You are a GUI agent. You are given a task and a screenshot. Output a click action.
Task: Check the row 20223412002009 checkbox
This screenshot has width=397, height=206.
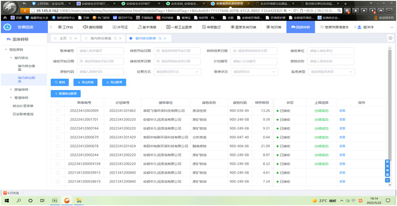[x=58, y=111]
